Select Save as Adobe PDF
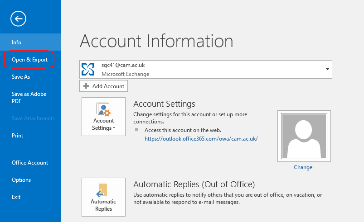Viewport: 364px width, 222px height. [29, 98]
